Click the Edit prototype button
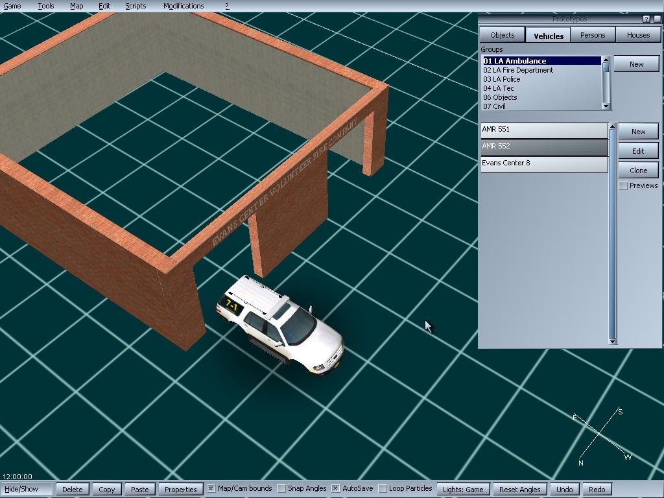 [x=638, y=151]
